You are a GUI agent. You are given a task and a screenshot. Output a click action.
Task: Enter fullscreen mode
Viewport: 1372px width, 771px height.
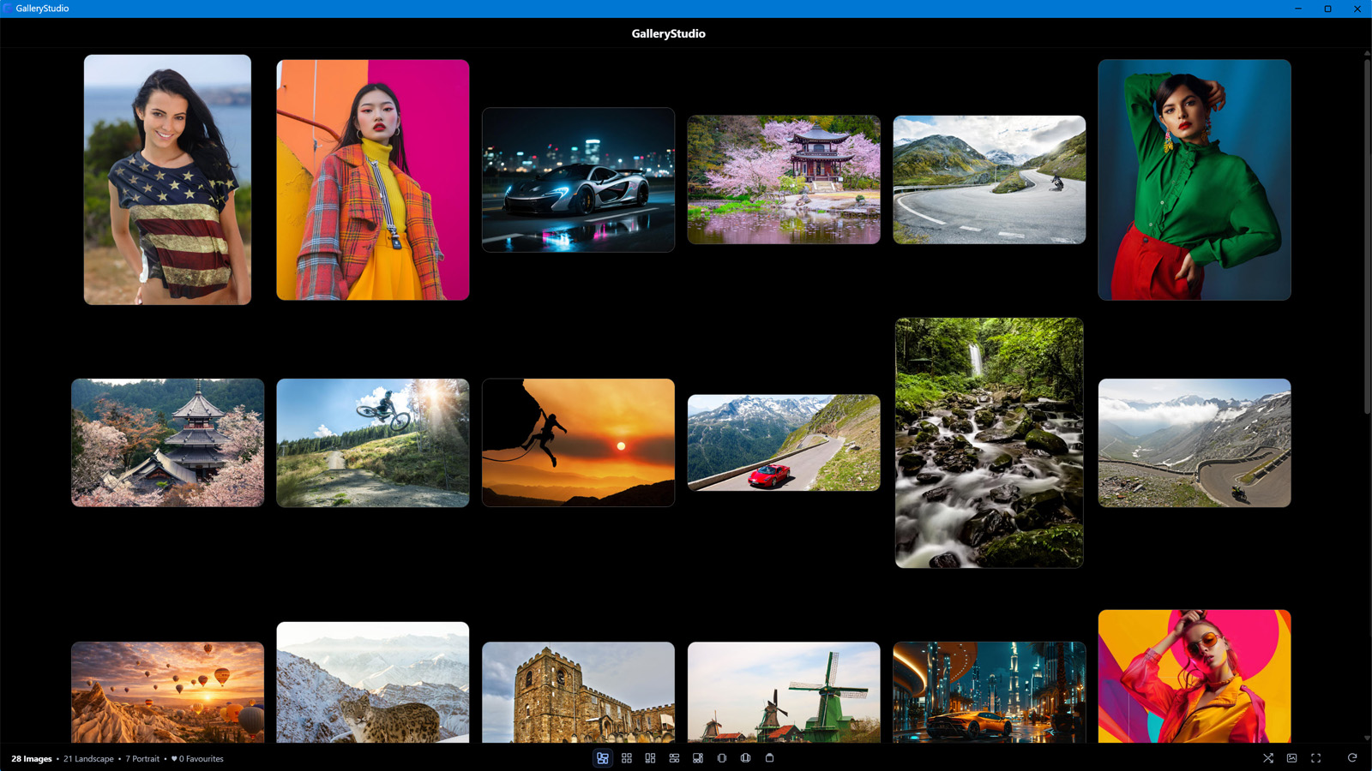[x=1316, y=758]
